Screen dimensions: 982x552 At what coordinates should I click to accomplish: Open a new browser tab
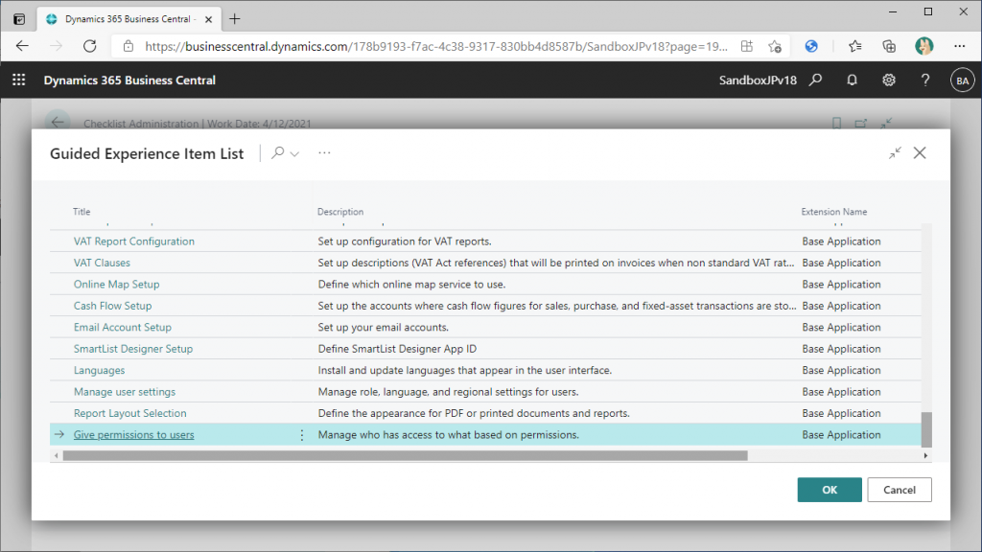click(235, 19)
